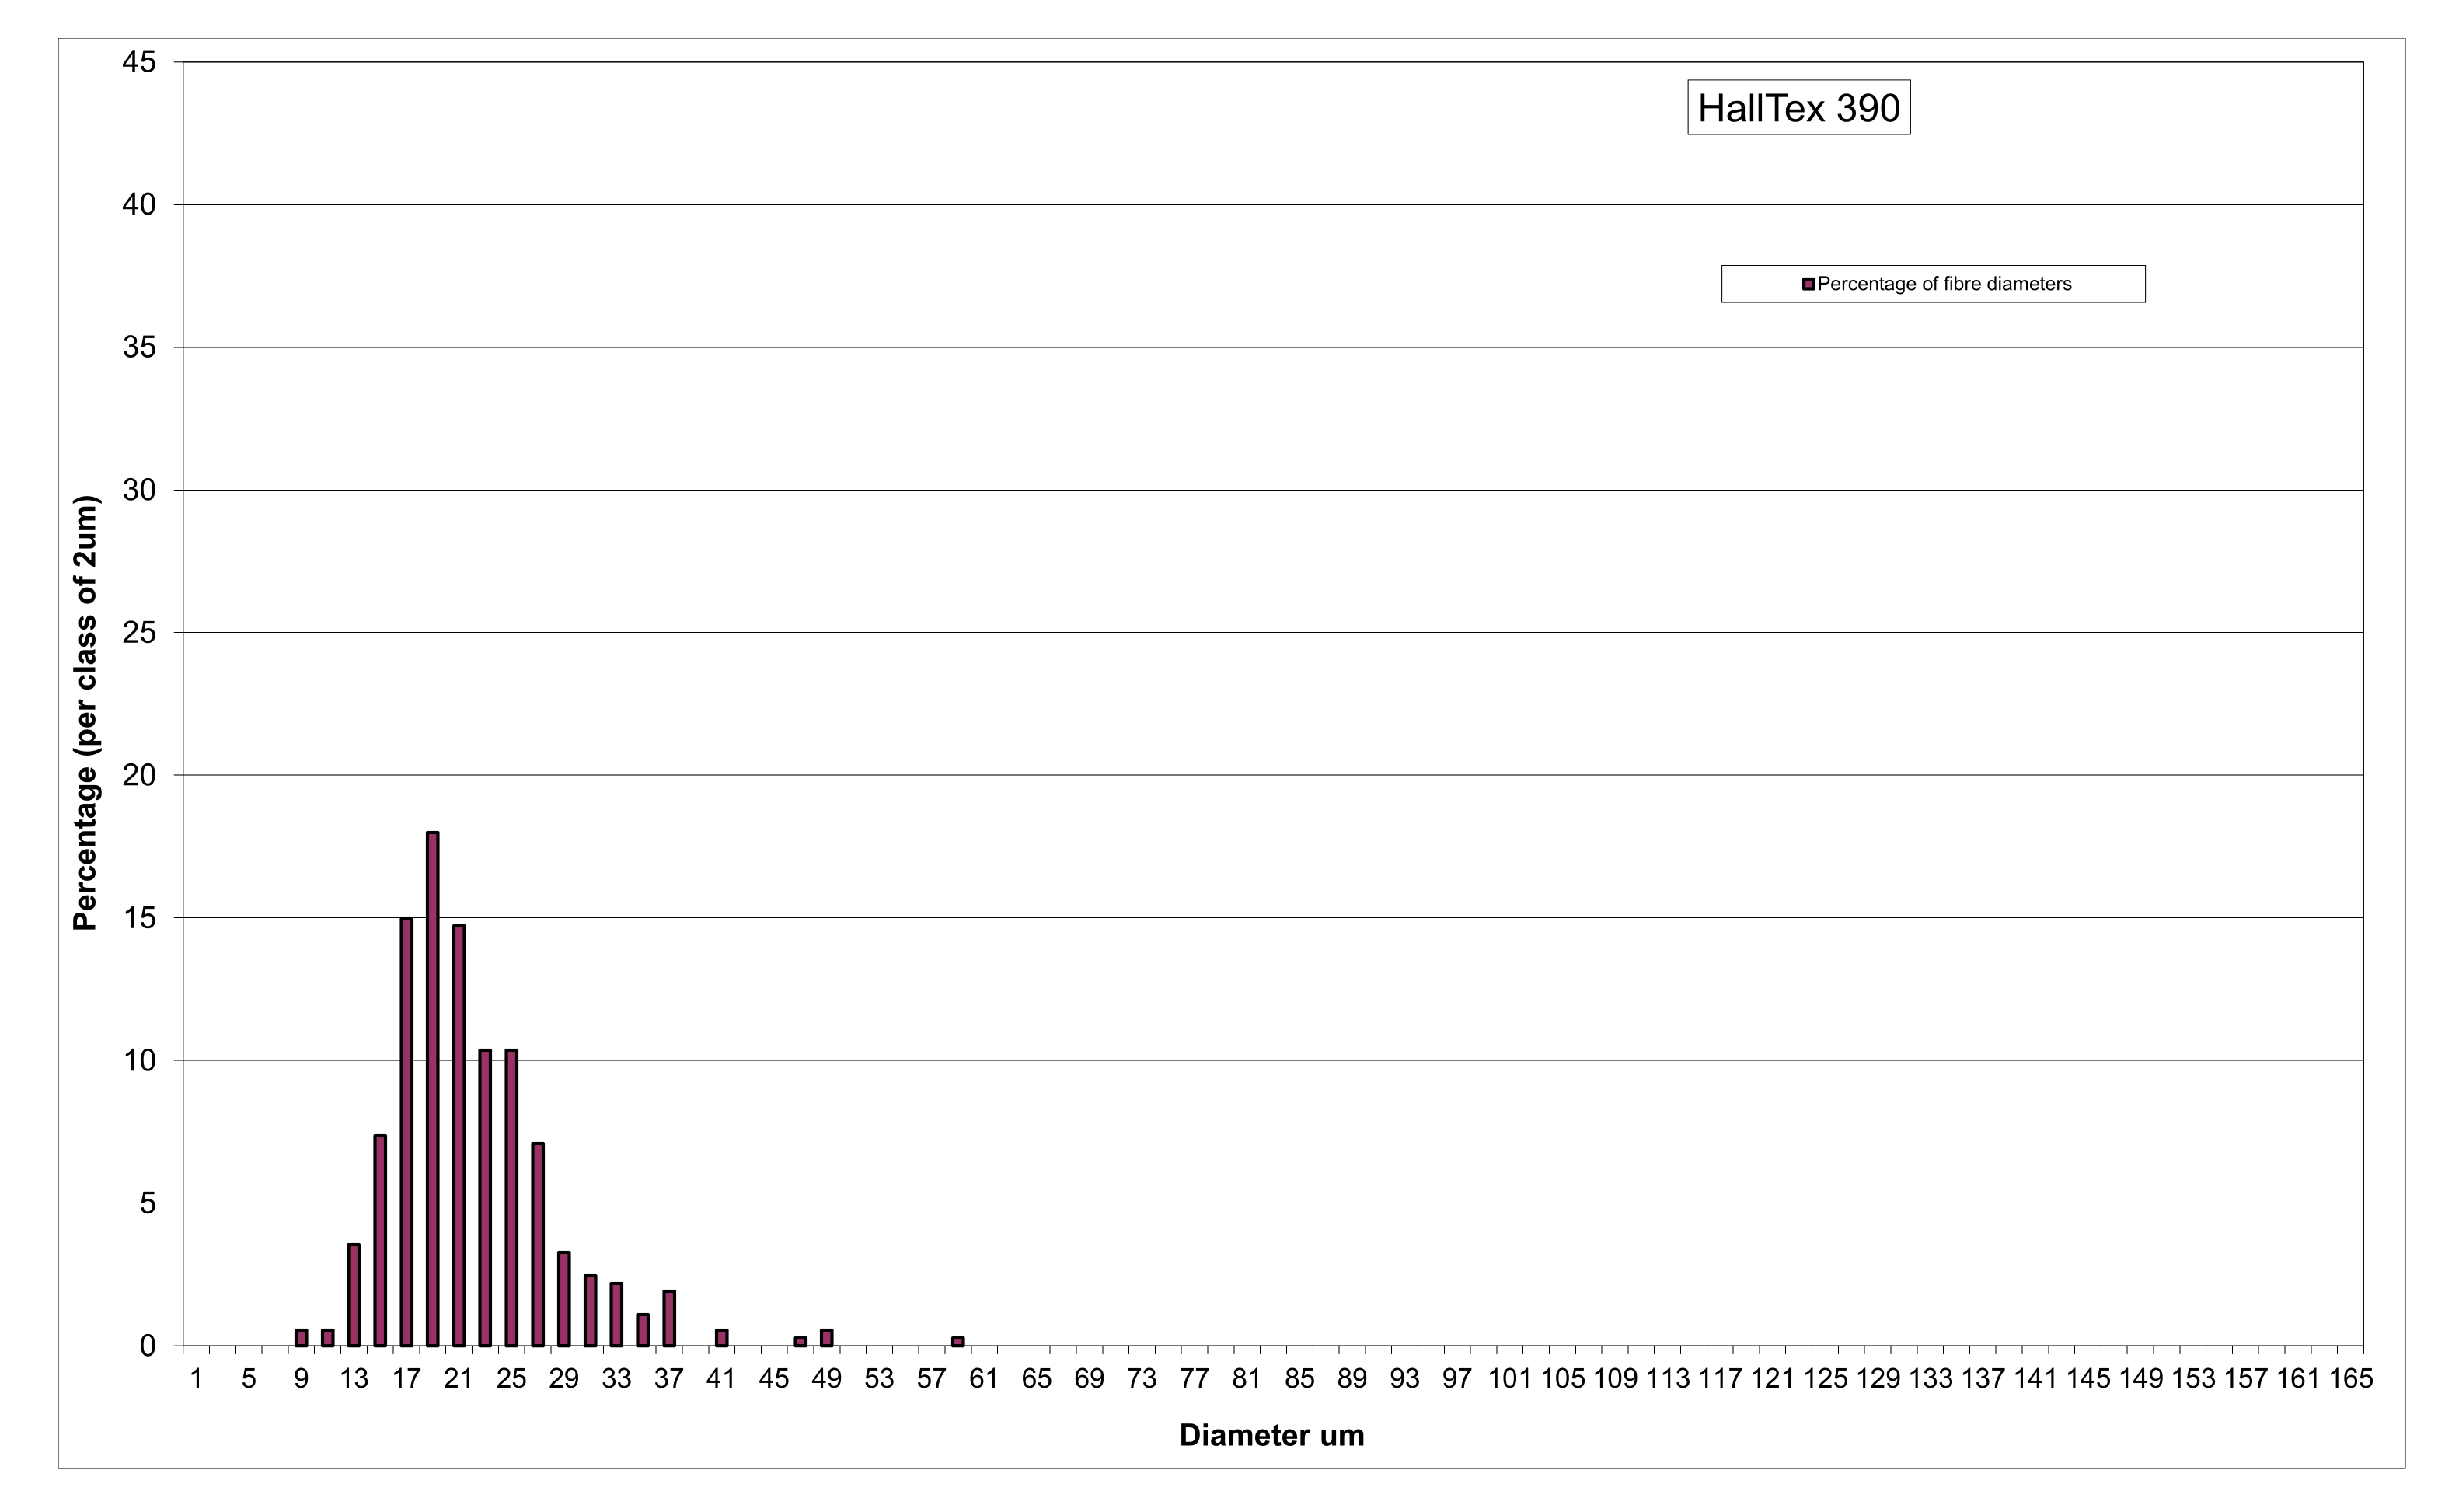Click y-axis label 20
This screenshot has height=1512, width=2445.
139,775
